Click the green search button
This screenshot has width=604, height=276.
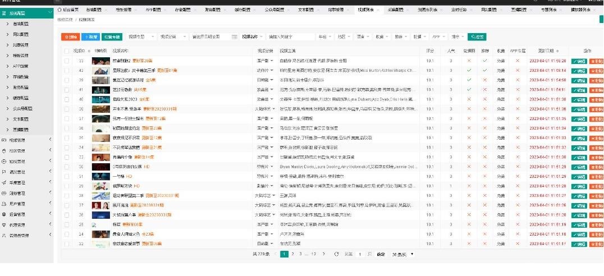tap(477, 37)
